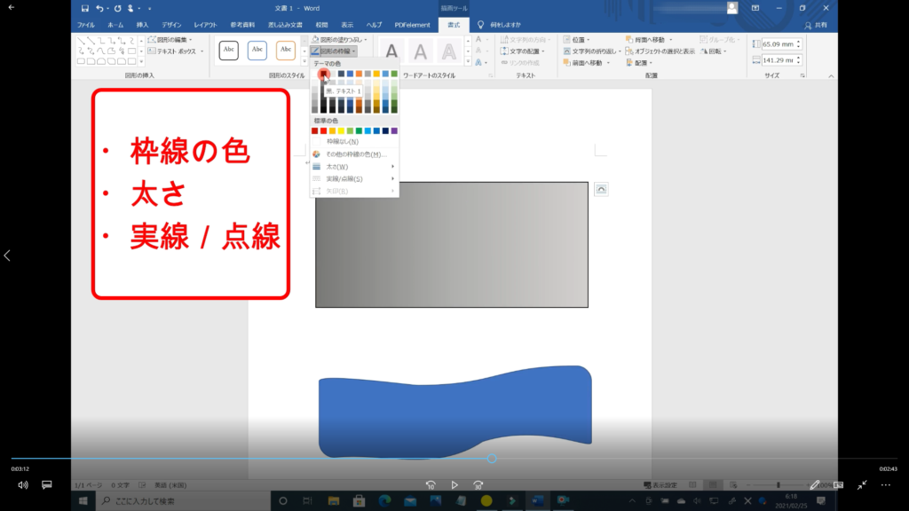
Task: Click the テキスト ボックス text box tool
Action: [171, 51]
